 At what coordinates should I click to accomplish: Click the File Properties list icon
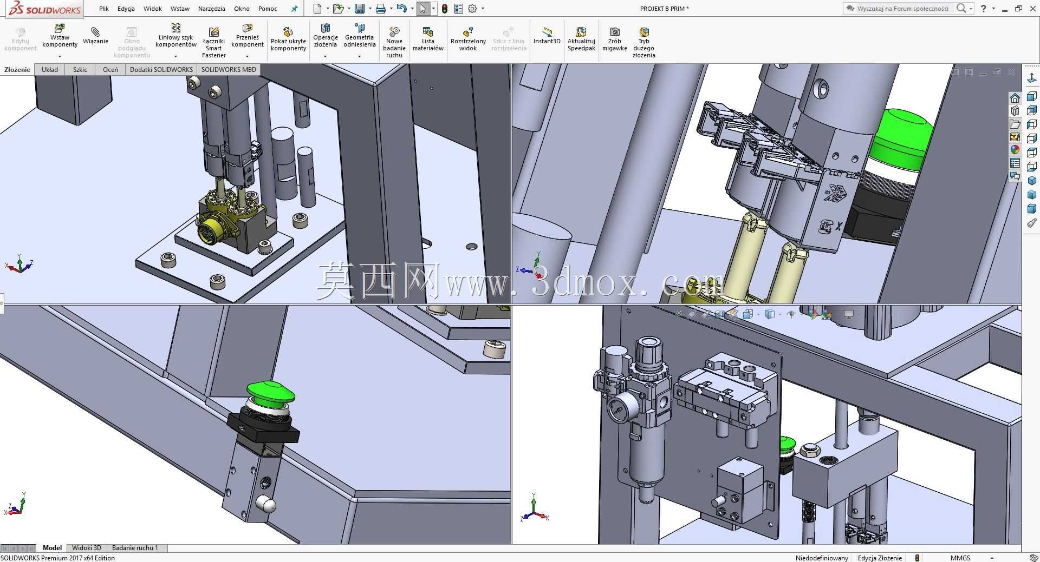pos(459,9)
